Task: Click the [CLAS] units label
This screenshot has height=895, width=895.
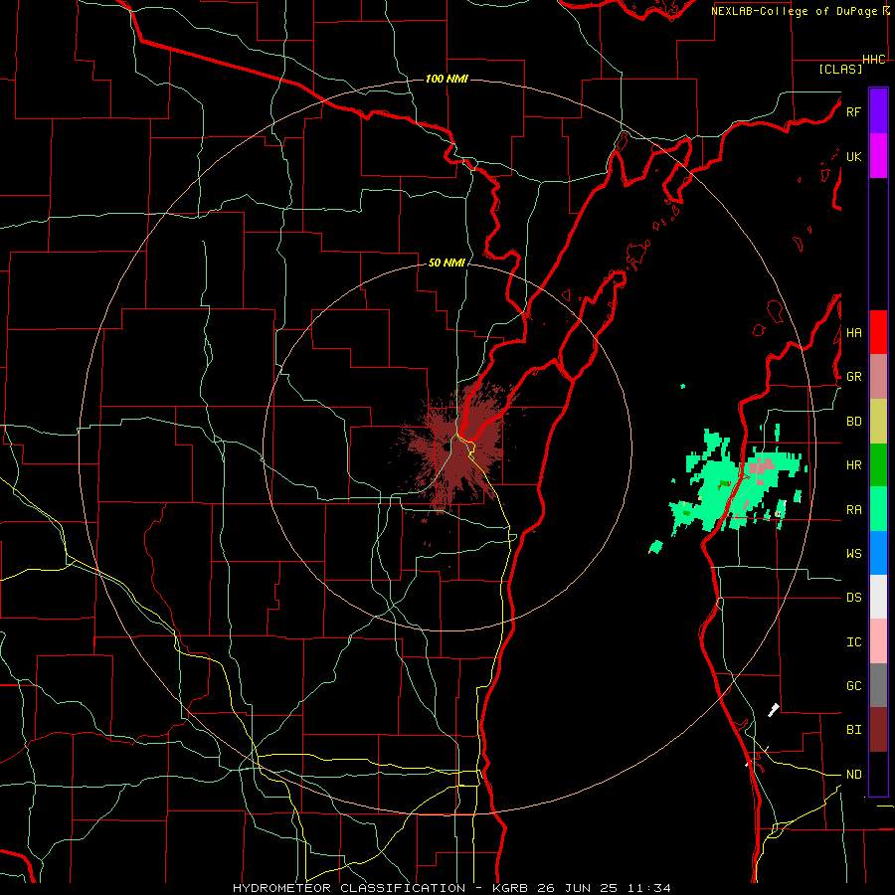Action: coord(840,69)
